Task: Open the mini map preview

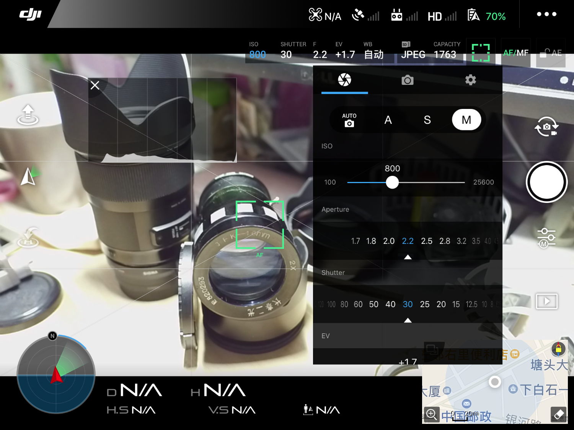Action: click(495, 382)
